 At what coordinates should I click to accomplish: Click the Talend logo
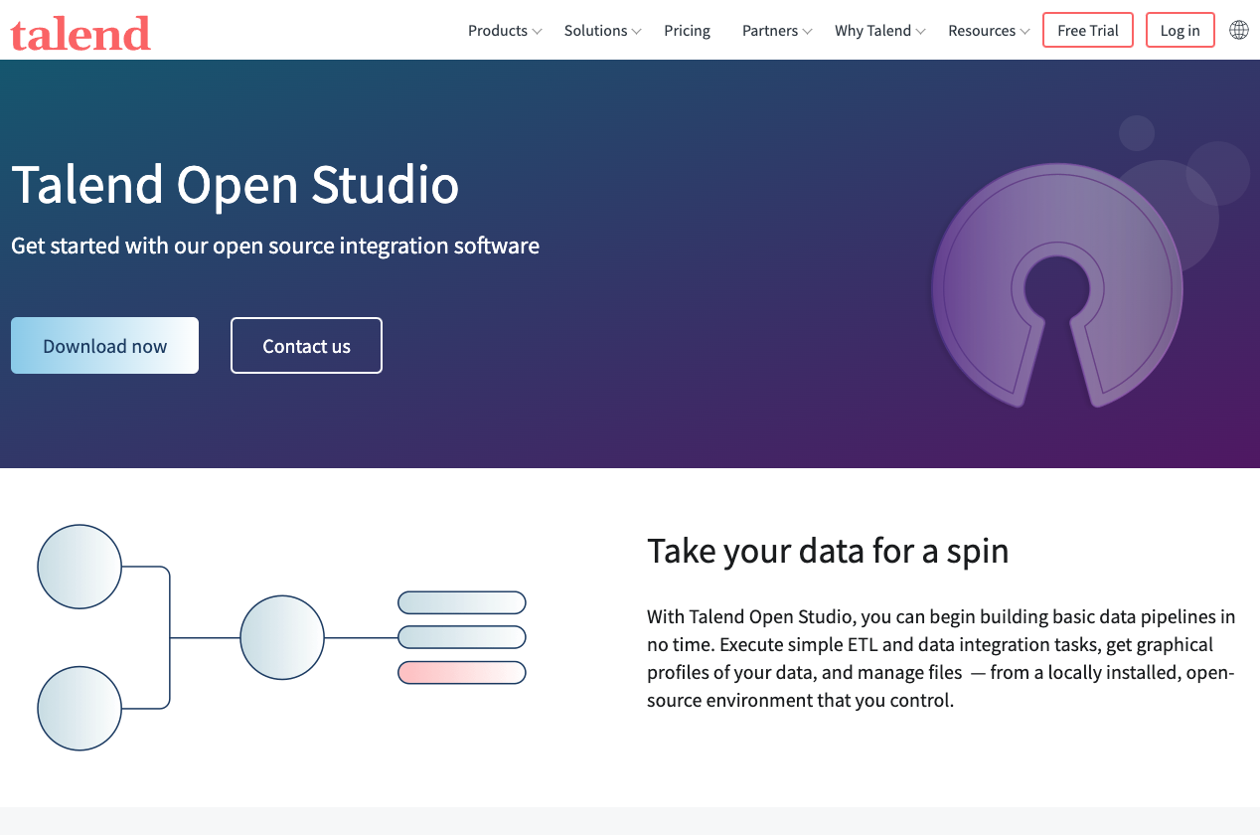(x=80, y=33)
